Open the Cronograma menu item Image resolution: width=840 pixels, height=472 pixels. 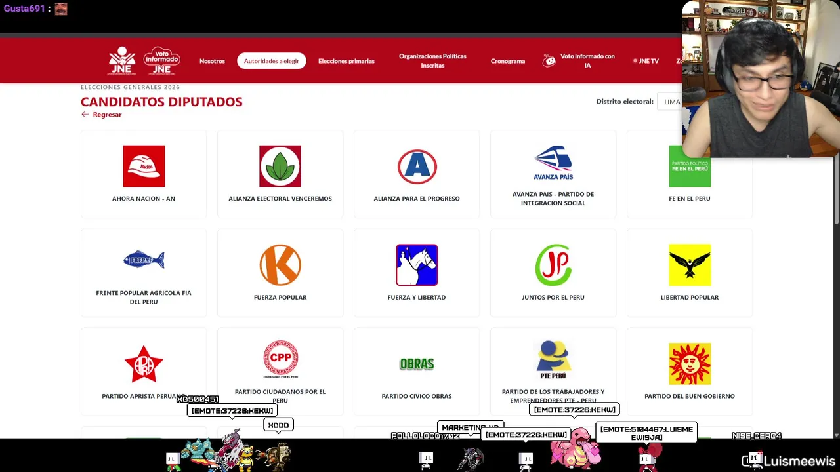[508, 61]
